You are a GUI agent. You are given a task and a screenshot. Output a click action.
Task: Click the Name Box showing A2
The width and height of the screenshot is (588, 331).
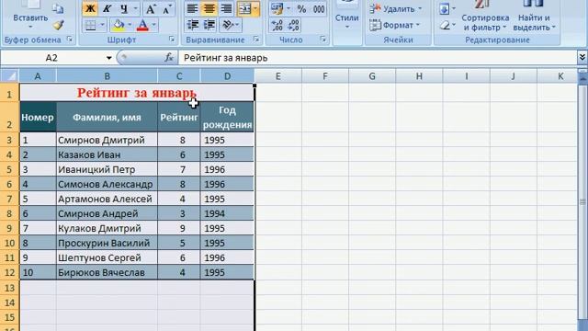click(51, 58)
